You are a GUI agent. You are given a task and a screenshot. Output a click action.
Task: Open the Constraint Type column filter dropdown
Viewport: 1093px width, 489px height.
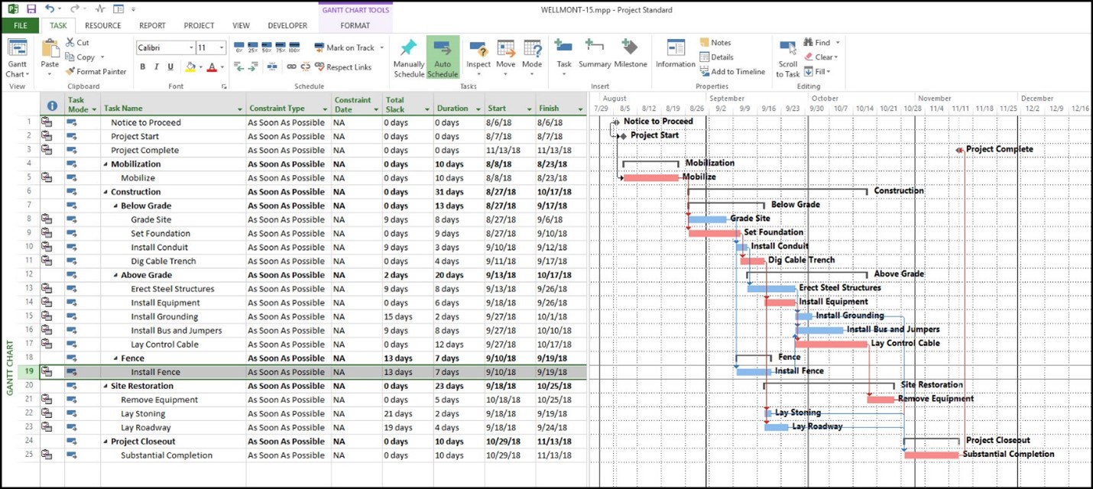click(x=326, y=109)
